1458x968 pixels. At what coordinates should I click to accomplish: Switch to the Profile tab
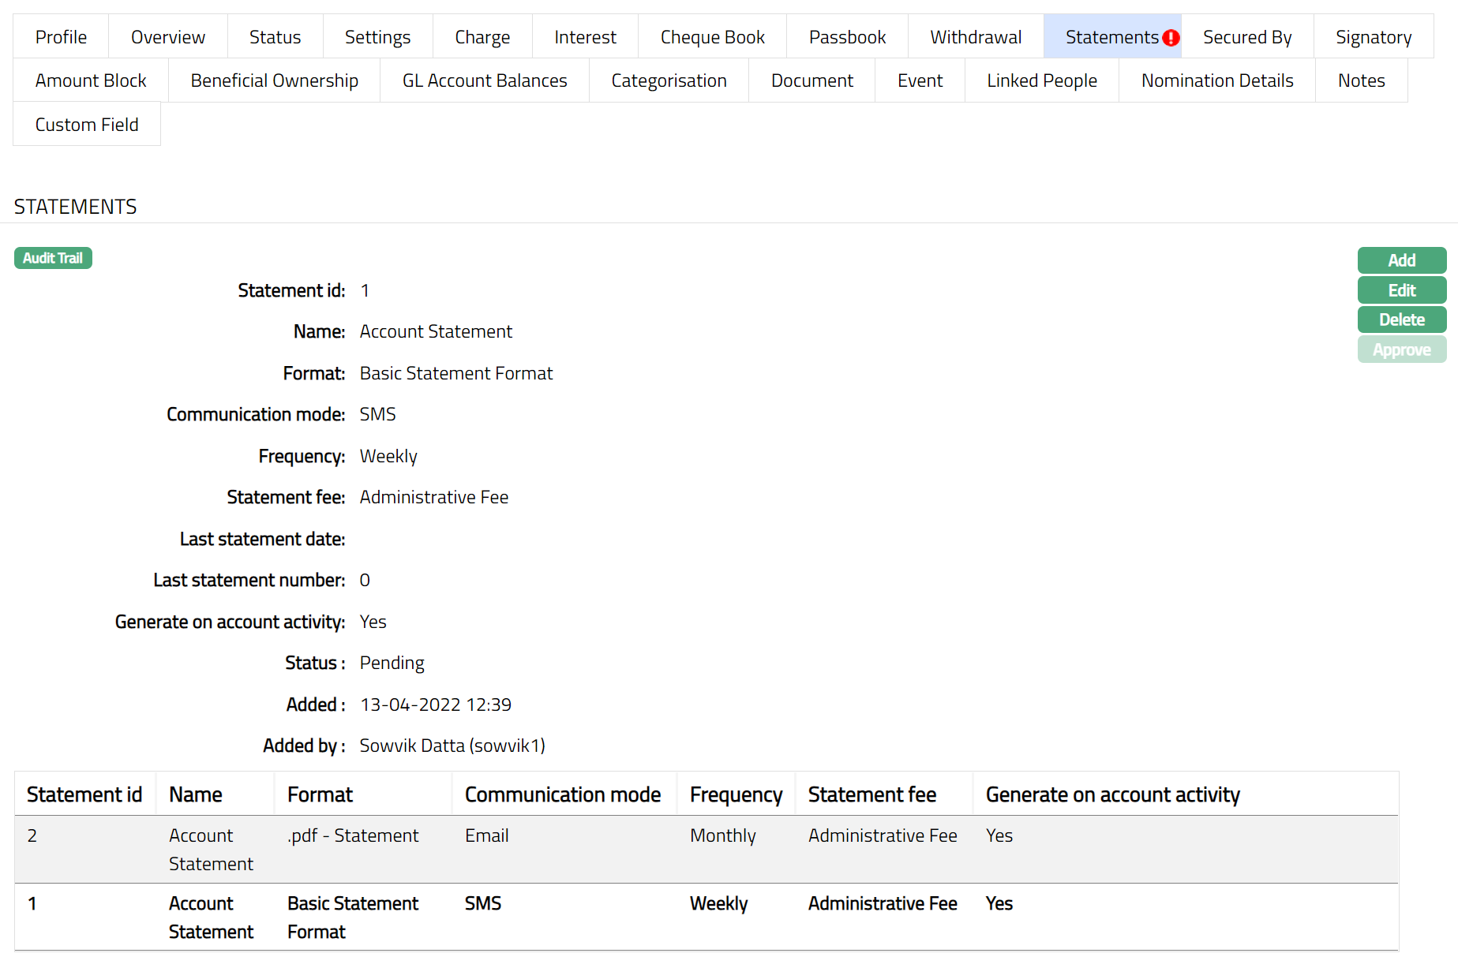[x=61, y=37]
